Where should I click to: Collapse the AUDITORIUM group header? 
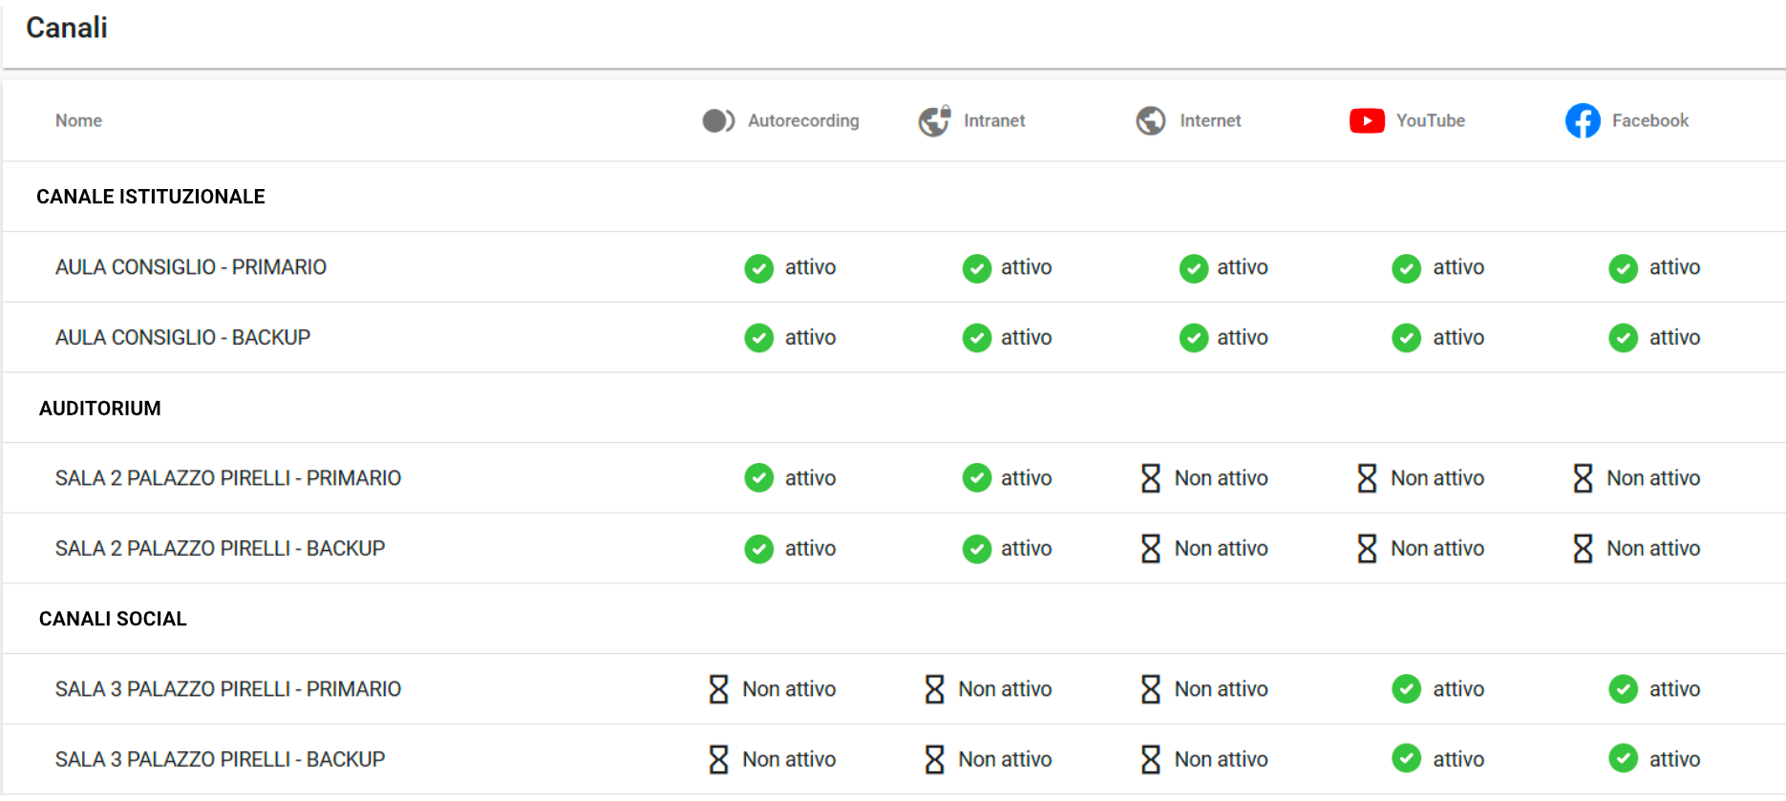tap(100, 409)
